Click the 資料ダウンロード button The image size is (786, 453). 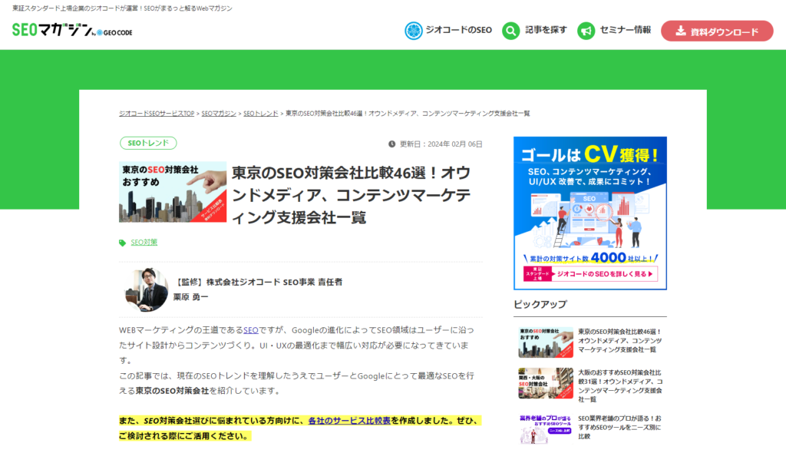click(x=717, y=31)
